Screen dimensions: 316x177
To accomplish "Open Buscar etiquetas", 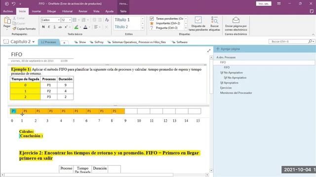I will coord(214,24).
